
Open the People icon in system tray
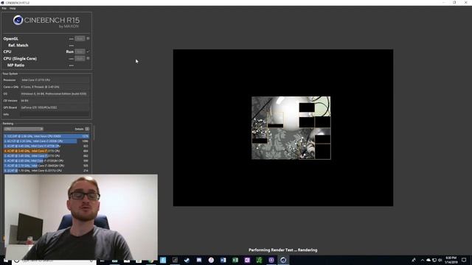[414, 260]
